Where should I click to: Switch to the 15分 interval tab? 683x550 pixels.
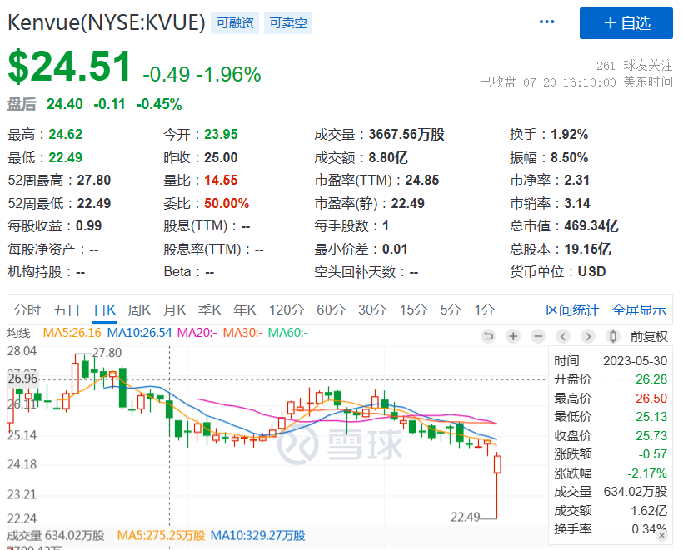pyautogui.click(x=413, y=310)
